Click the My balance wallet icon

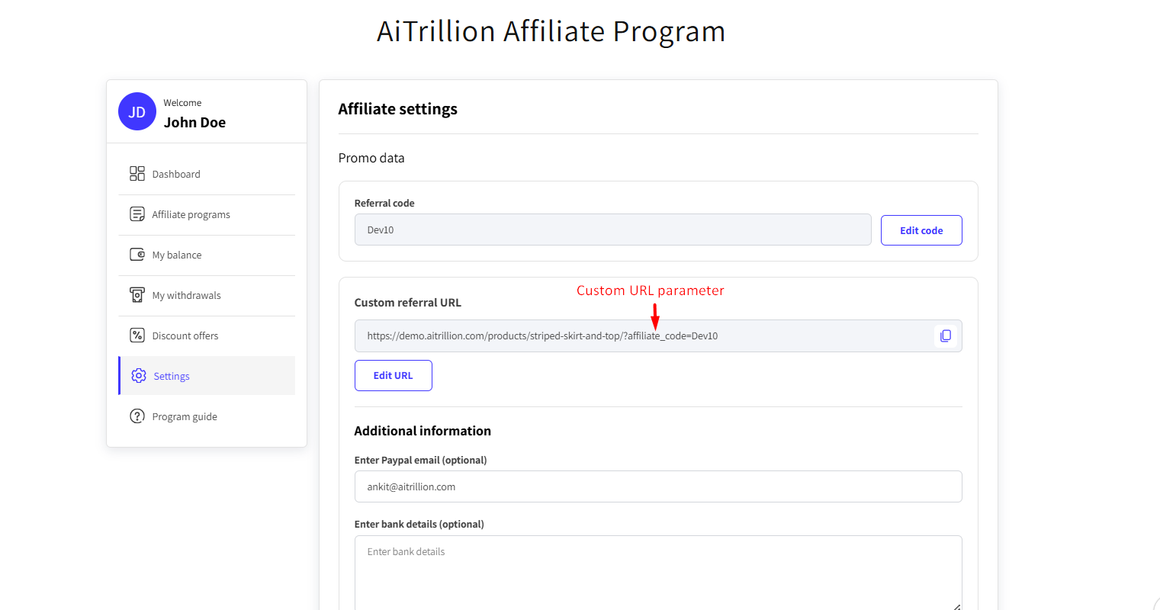coord(137,255)
